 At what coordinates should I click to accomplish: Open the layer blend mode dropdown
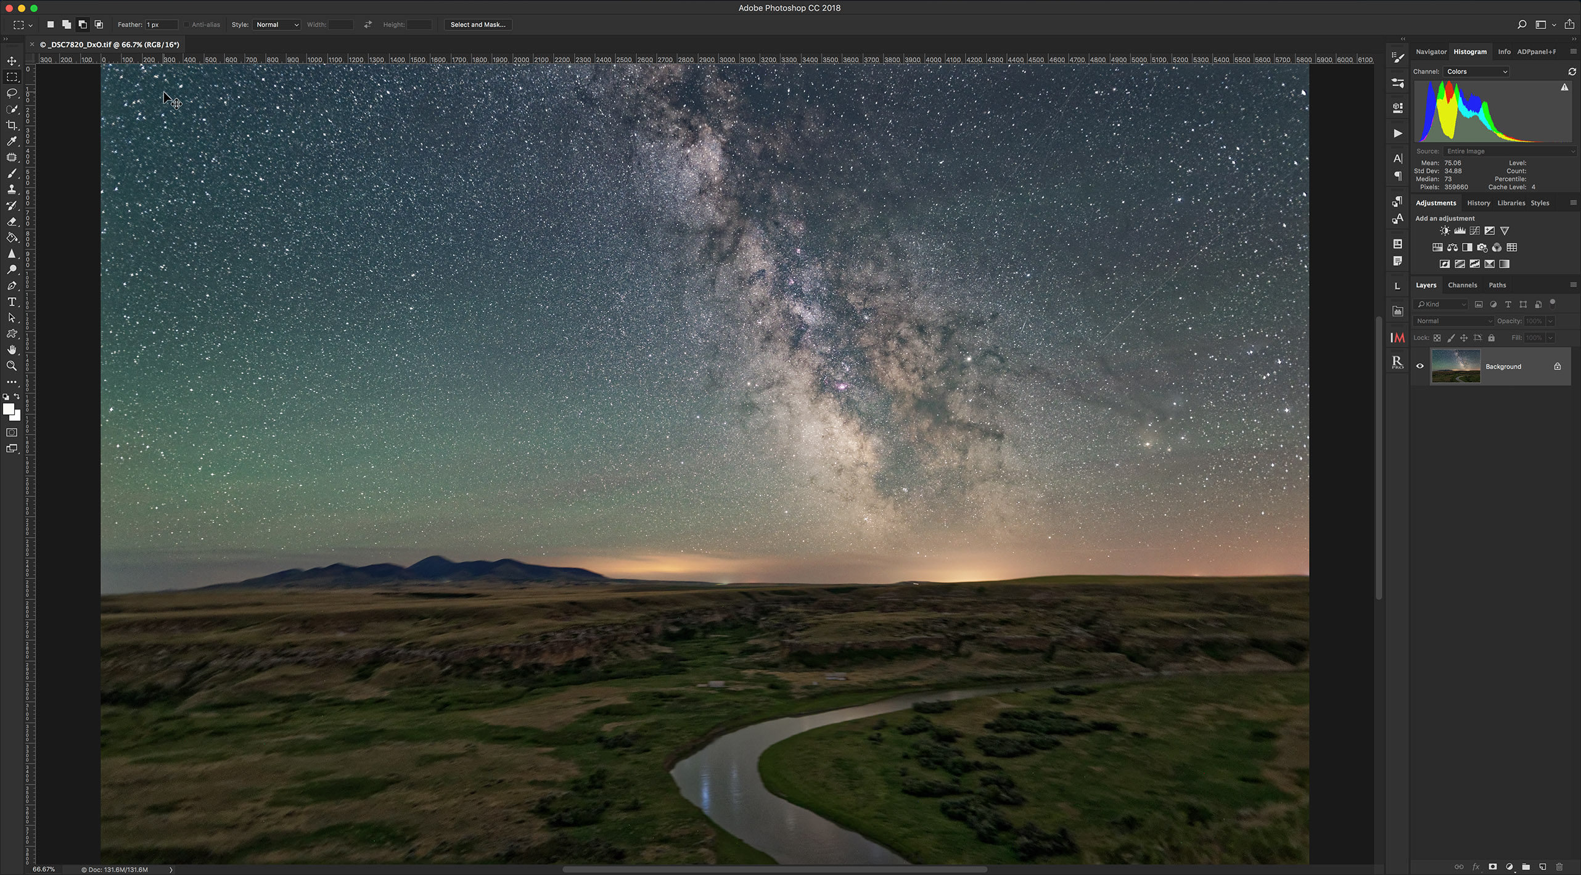1453,321
